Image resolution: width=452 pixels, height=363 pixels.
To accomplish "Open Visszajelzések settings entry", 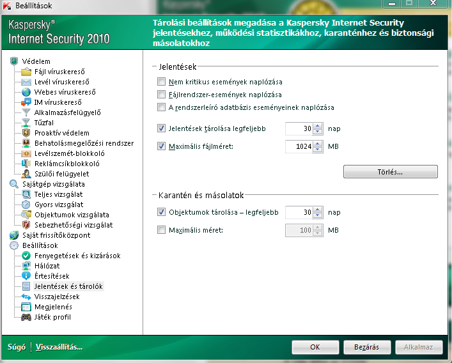I will pos(57,297).
